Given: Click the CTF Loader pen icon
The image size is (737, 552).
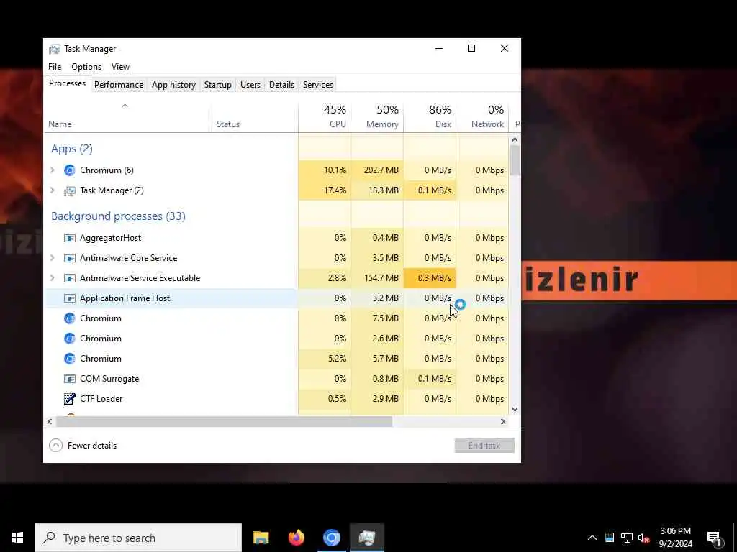Looking at the screenshot, I should tap(70, 399).
